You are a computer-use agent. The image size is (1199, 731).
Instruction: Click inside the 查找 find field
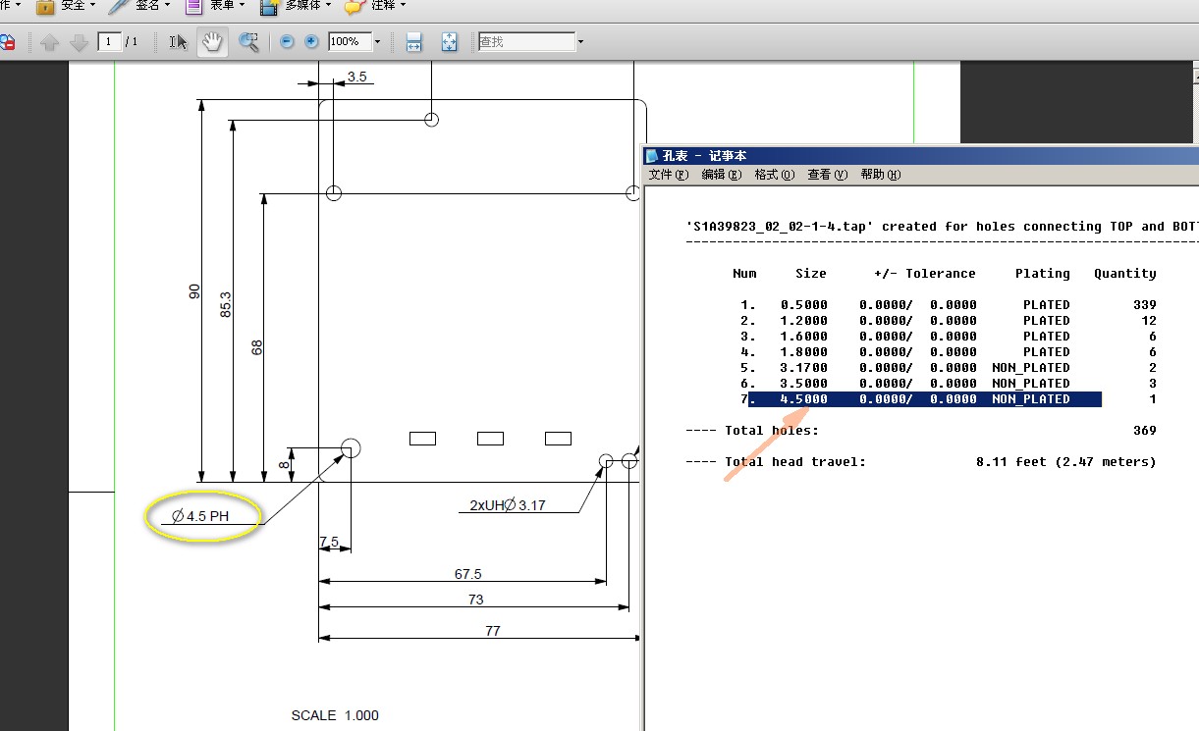point(524,42)
